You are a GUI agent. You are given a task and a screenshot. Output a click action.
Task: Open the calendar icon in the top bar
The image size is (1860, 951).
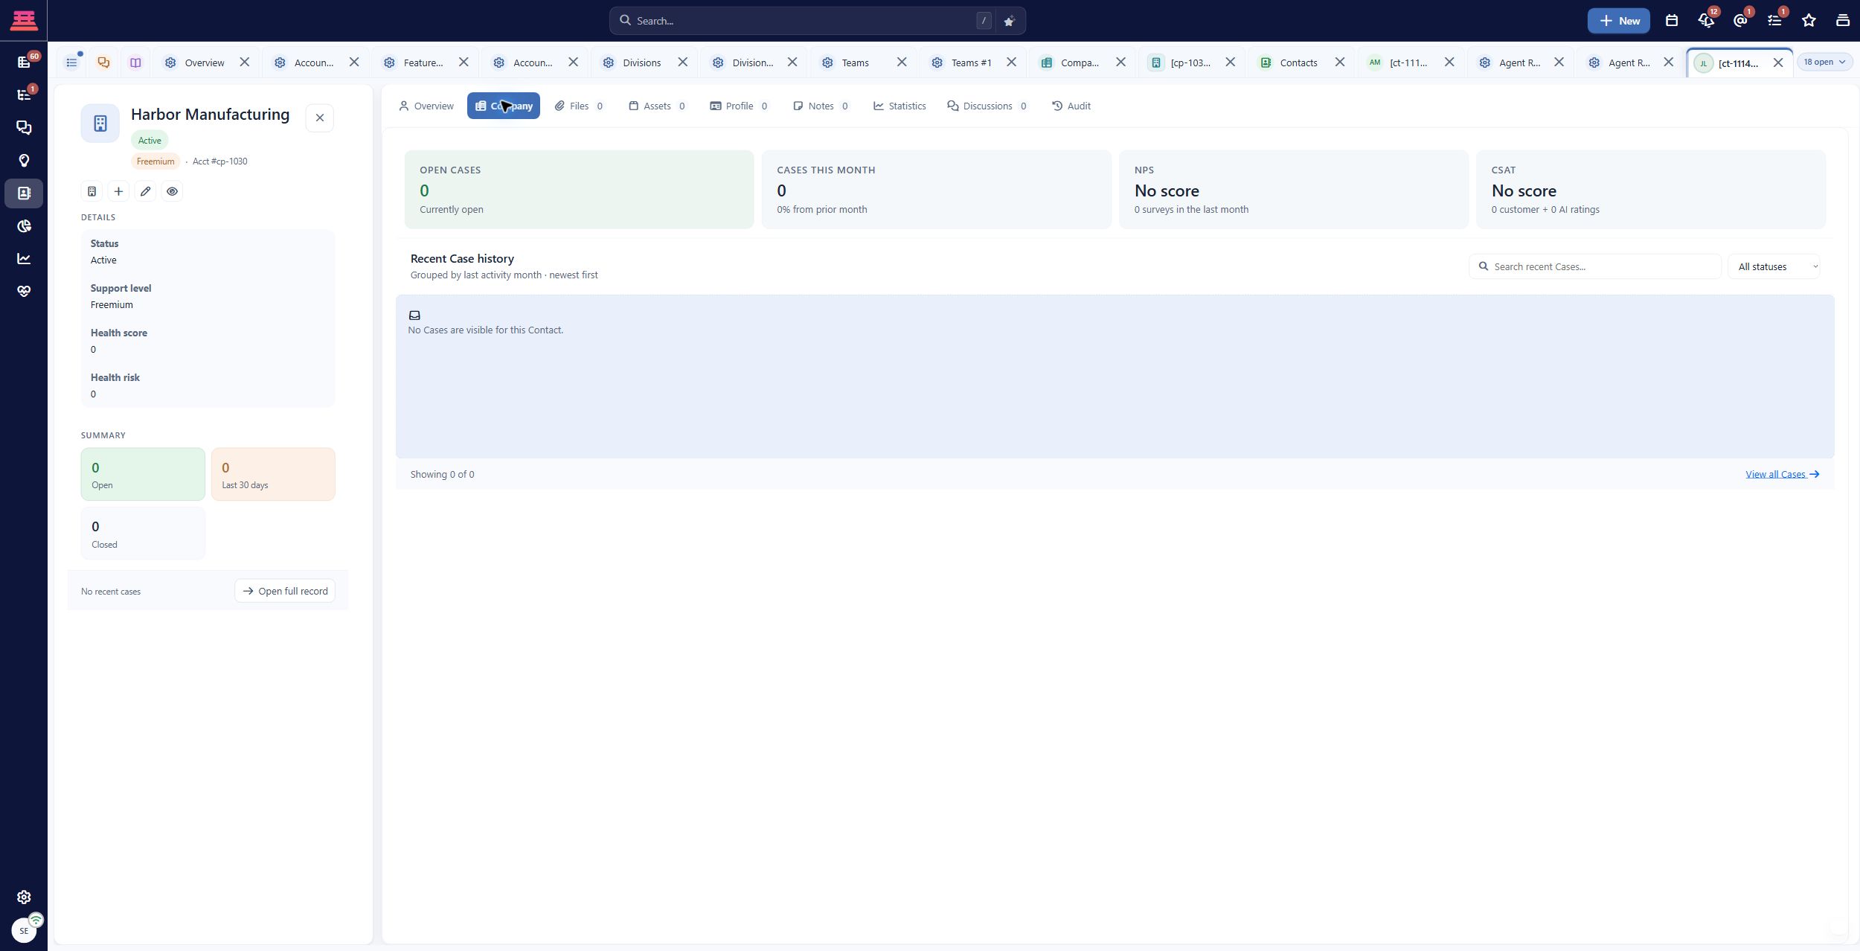click(x=1671, y=21)
